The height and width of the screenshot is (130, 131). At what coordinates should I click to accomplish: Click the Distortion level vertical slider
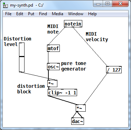point(22,57)
